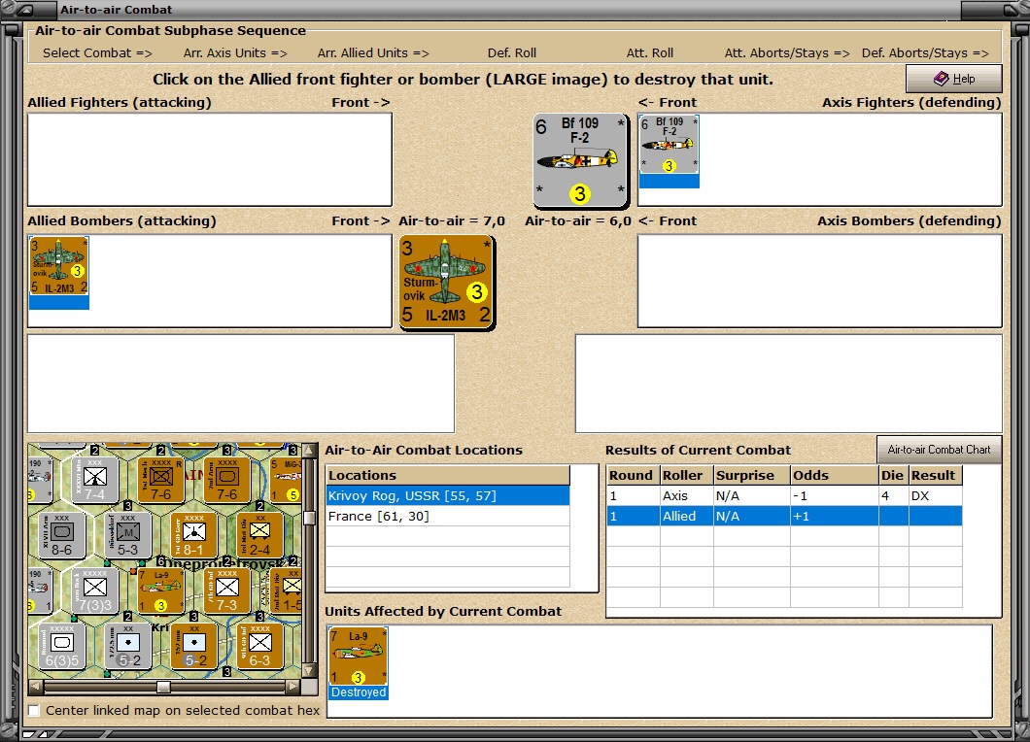The width and height of the screenshot is (1030, 742).
Task: Select Krivoy Rog, USSR combat location
Action: pos(447,495)
